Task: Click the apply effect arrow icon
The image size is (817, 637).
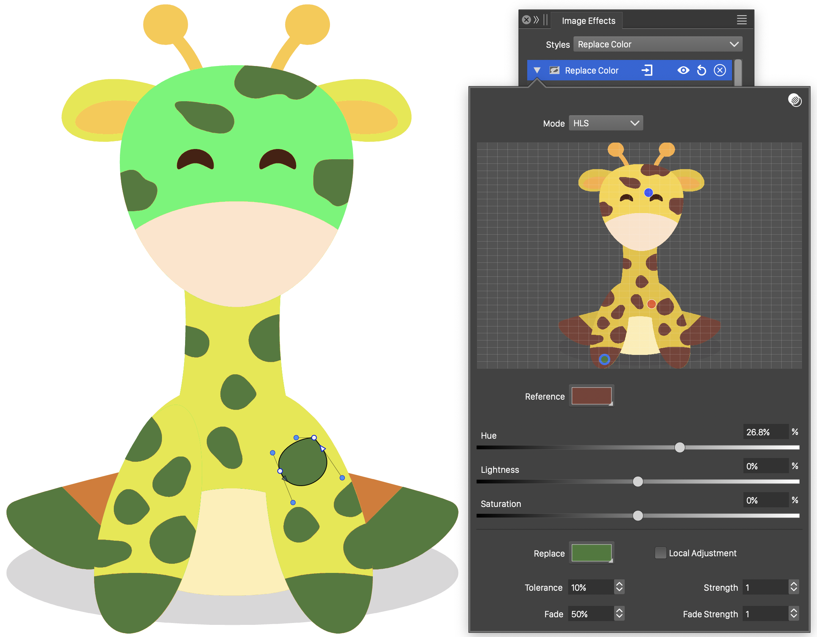Action: pyautogui.click(x=647, y=71)
